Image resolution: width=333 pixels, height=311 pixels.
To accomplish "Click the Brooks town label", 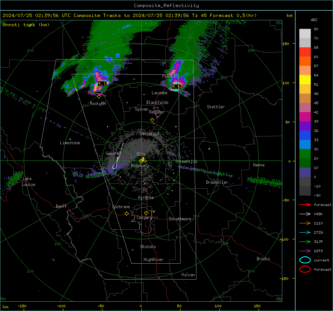I will [x=263, y=259].
